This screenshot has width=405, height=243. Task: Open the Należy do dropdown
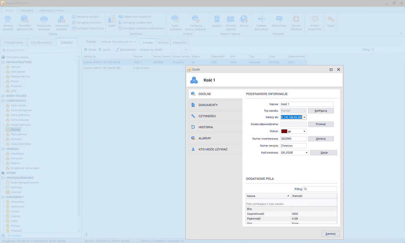click(x=304, y=117)
